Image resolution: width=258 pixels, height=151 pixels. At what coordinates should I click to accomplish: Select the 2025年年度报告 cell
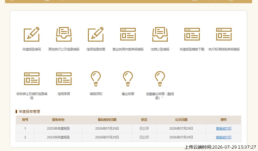[58, 128]
